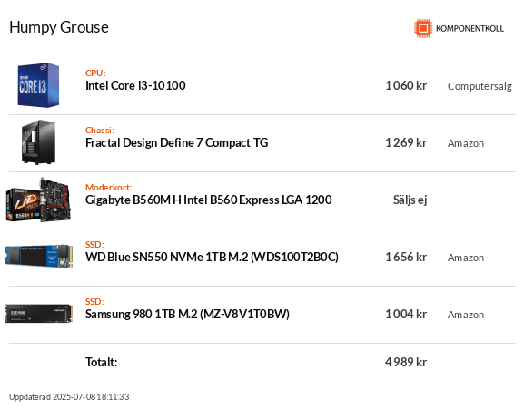Click the Fractal Design case image
Image resolution: width=524 pixels, height=409 pixels.
point(38,142)
